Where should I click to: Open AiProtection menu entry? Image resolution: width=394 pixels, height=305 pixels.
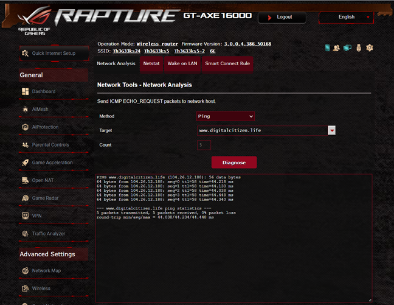54,127
